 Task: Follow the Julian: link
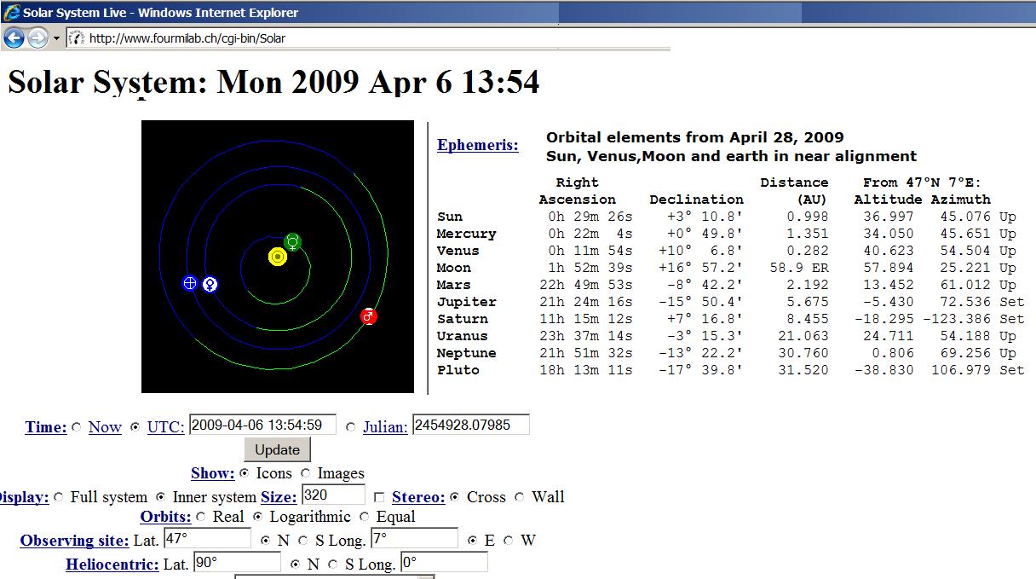tap(385, 427)
